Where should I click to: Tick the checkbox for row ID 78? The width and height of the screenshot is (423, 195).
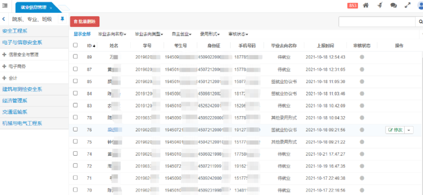click(x=75, y=117)
